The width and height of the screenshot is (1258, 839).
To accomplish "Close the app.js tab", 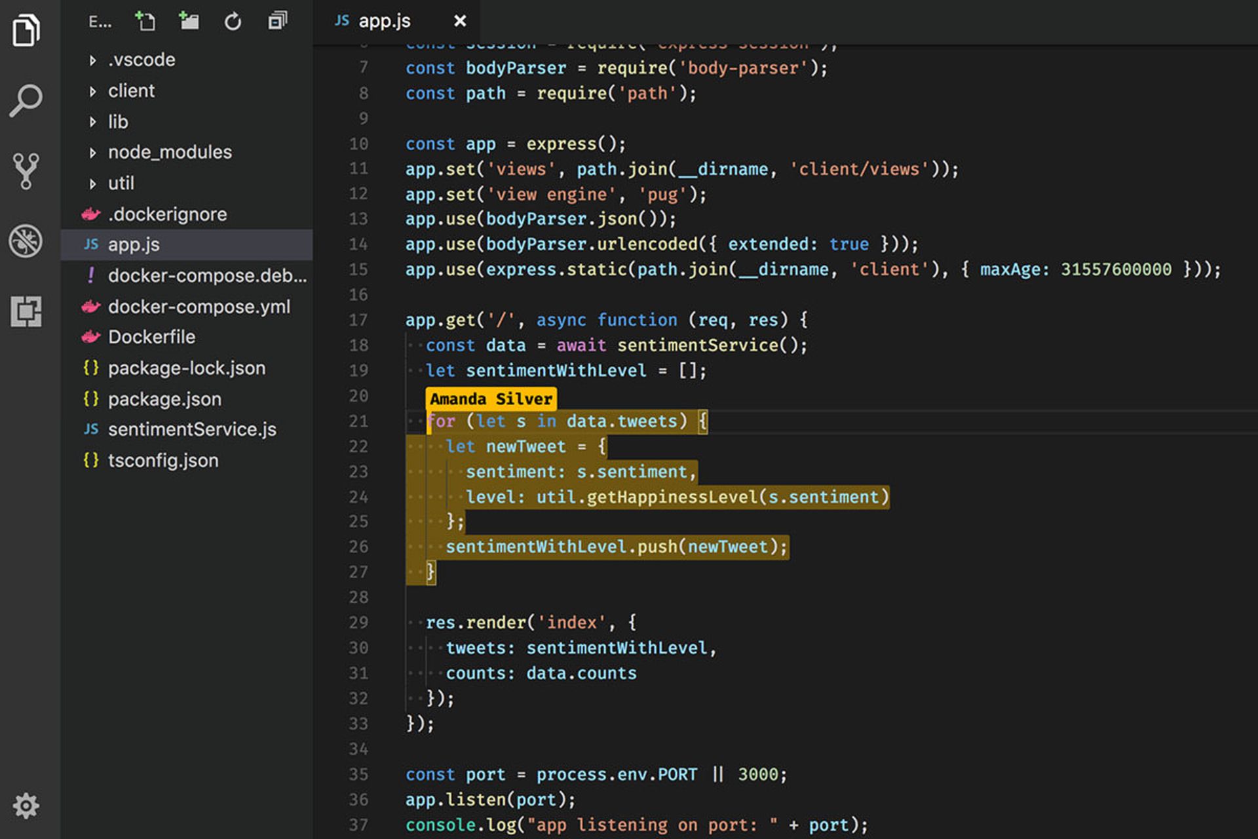I will [x=460, y=22].
